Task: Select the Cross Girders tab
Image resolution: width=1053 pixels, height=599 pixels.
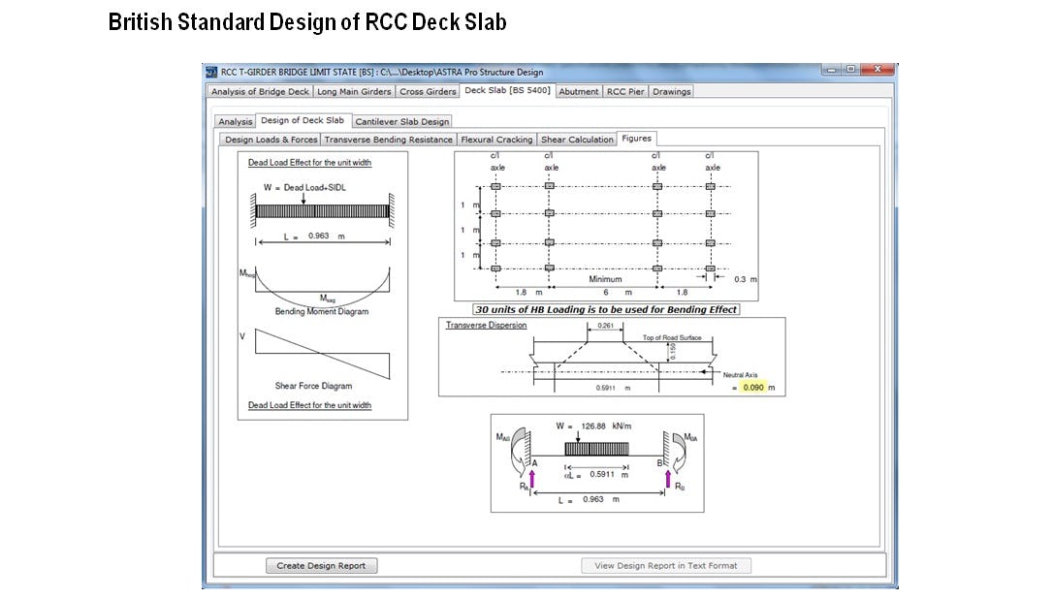Action: (x=428, y=90)
